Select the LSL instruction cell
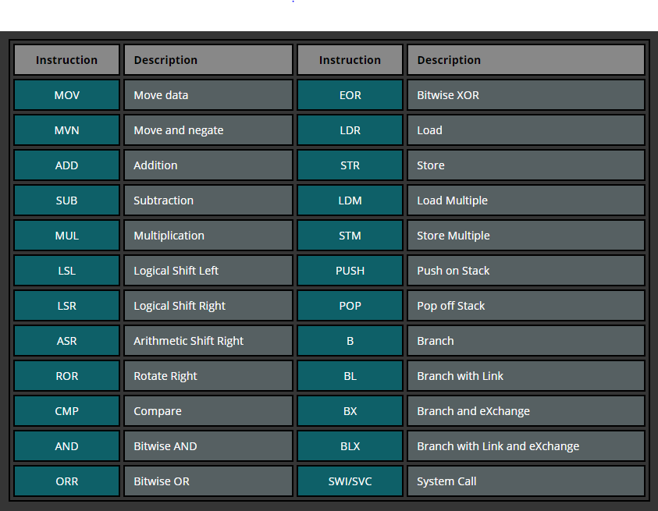658x511 pixels. tap(66, 271)
